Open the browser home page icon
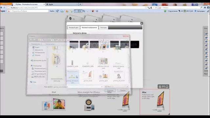This screenshot has height=118, width=210. click(205, 8)
